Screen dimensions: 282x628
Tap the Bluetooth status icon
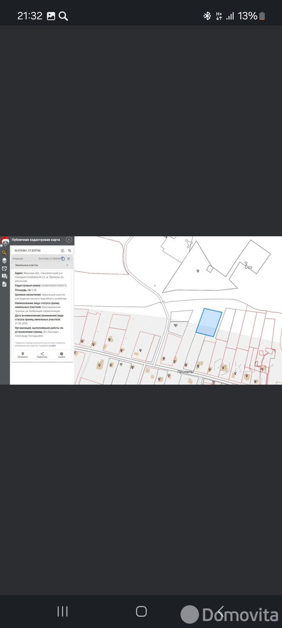(x=207, y=16)
